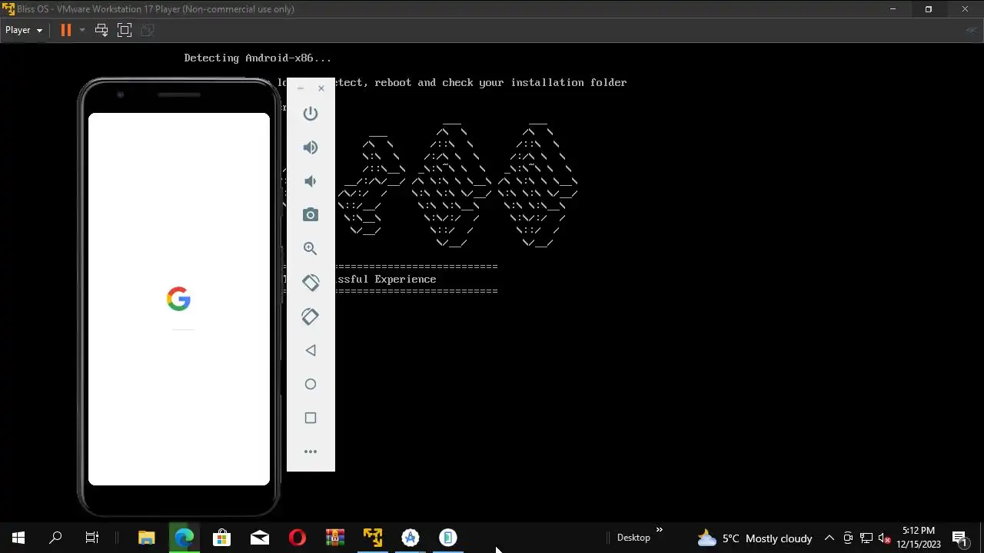Viewport: 984px width, 553px height.
Task: Open the Mail app on the taskbar
Action: pos(260,538)
